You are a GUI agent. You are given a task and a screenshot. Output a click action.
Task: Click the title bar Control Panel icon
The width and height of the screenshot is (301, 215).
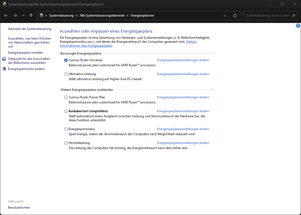[4, 4]
